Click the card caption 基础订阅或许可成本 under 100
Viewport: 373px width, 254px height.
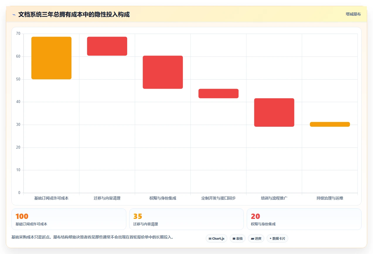click(31, 224)
